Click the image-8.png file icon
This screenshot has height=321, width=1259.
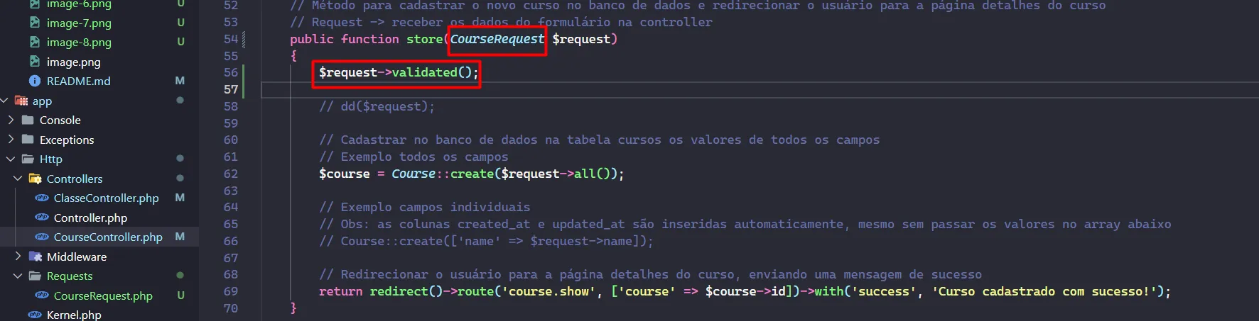point(35,43)
